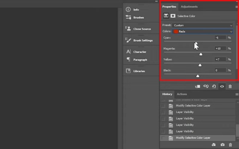The image size is (239, 149).
Task: Create new snapshot with camera icon
Action: [x=222, y=145]
